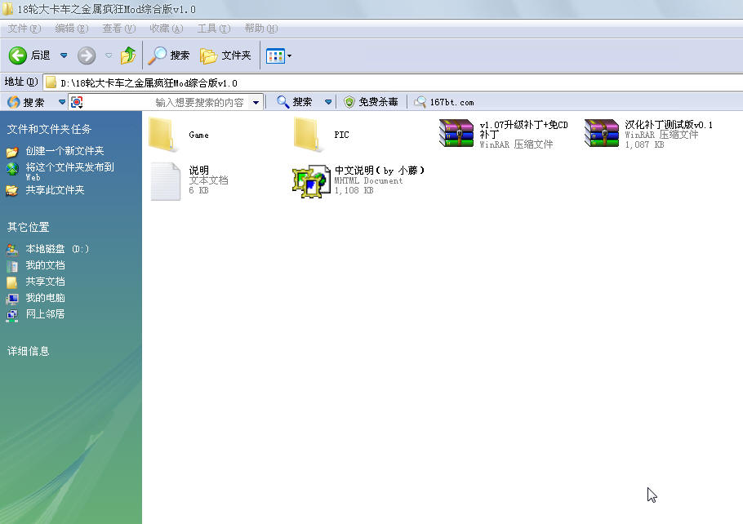The width and height of the screenshot is (743, 524).
Task: Open 我的电脑 from other places
Action: click(x=45, y=298)
